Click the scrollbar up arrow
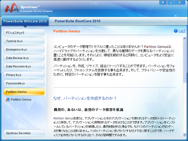 pyautogui.click(x=185, y=38)
